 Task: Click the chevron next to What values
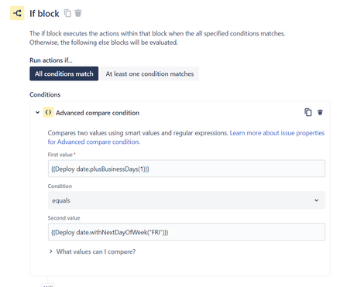coord(51,251)
